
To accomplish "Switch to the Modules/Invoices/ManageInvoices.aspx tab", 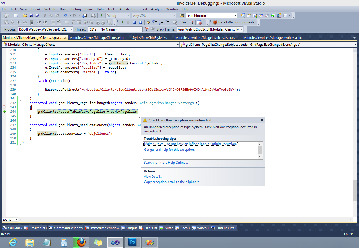I will point(272,38).
